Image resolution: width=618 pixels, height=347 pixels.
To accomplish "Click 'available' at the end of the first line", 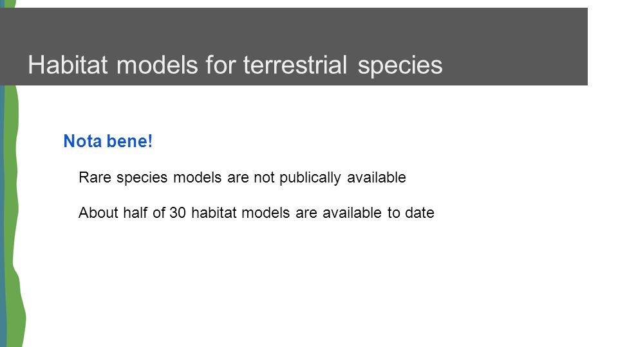I will (x=377, y=177).
